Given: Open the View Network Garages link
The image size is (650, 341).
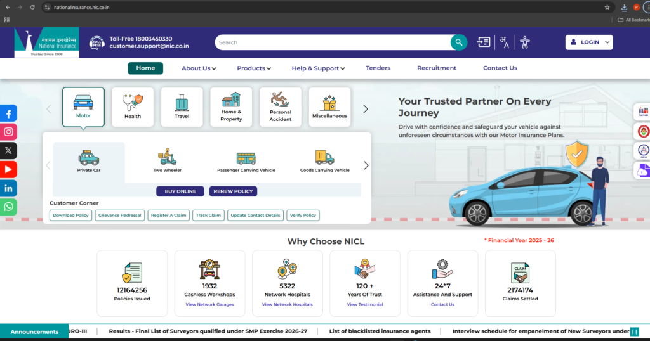Looking at the screenshot, I should tap(209, 304).
